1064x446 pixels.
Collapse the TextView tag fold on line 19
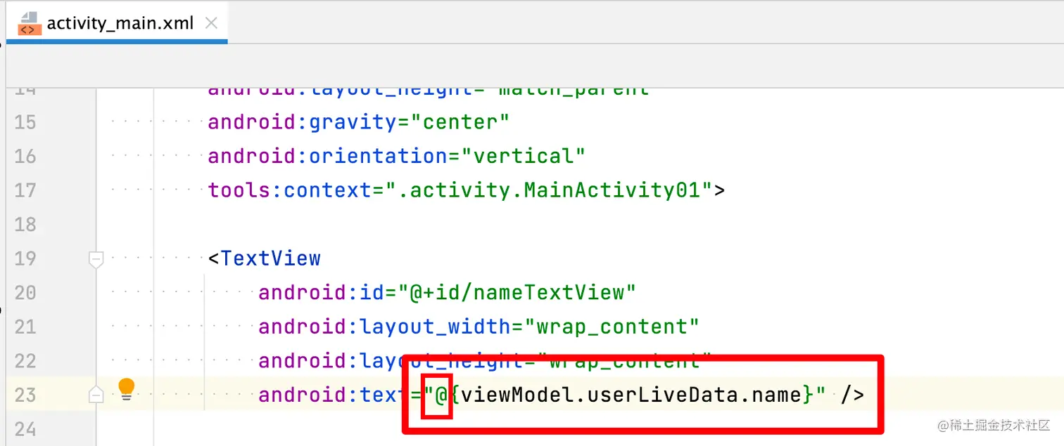[x=96, y=259]
